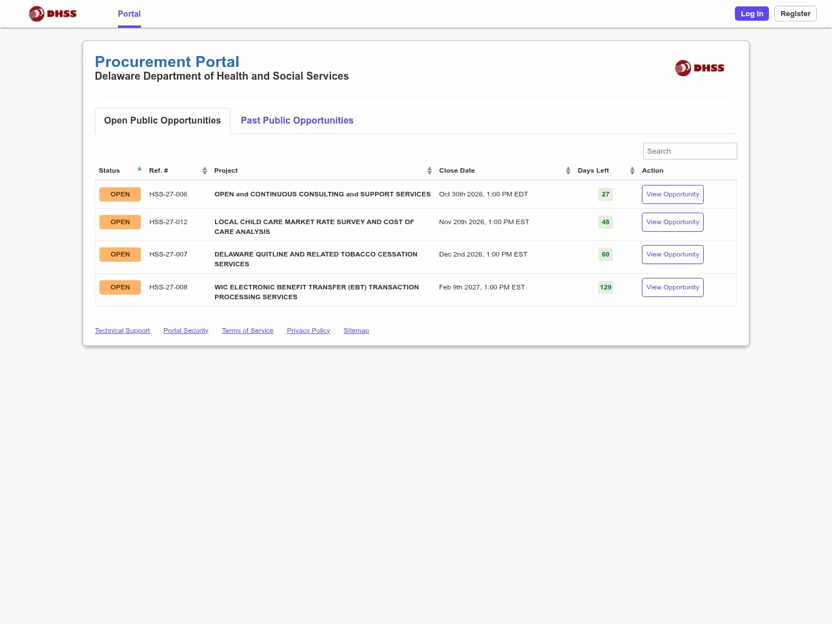Click the days left badge showing 60
Image resolution: width=832 pixels, height=624 pixels.
pos(606,254)
